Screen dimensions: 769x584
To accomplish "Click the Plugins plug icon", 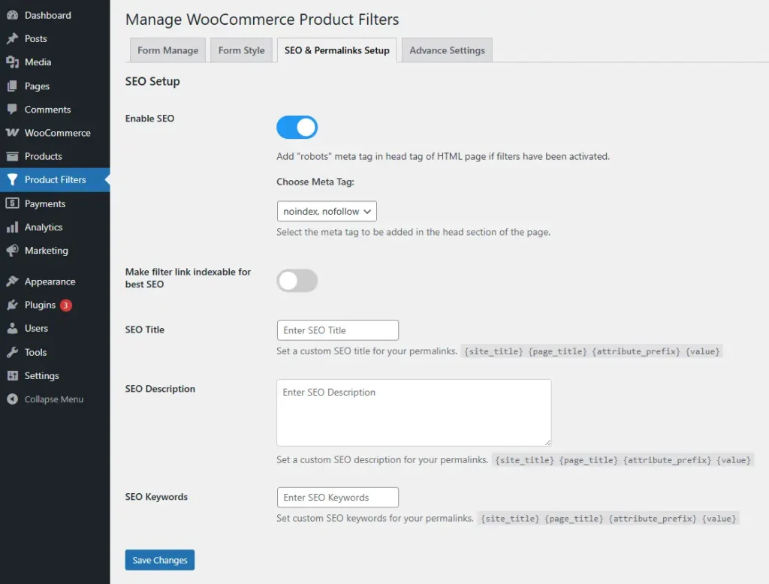I will (12, 305).
